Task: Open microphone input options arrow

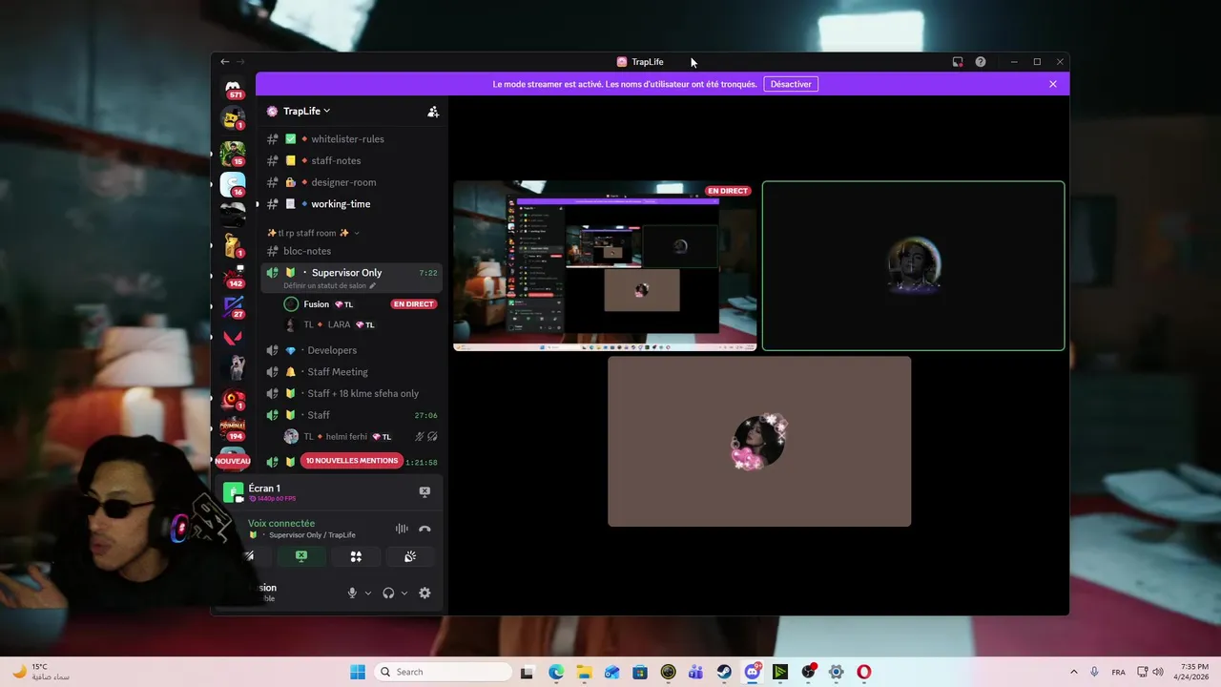Action: 368,593
